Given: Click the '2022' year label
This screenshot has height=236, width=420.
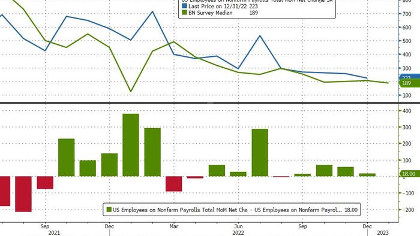Looking at the screenshot, I should pyautogui.click(x=238, y=233).
